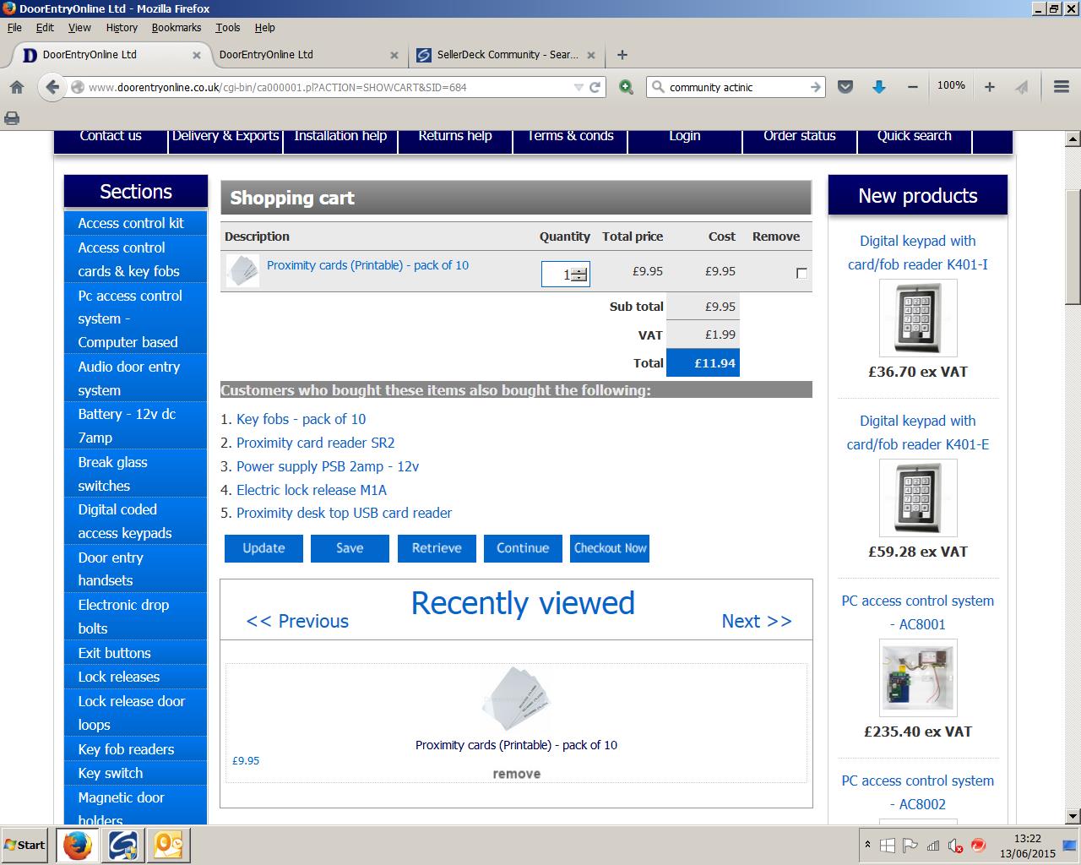Screen dimensions: 1081x865
Task: Click the Update cart button
Action: tap(263, 548)
